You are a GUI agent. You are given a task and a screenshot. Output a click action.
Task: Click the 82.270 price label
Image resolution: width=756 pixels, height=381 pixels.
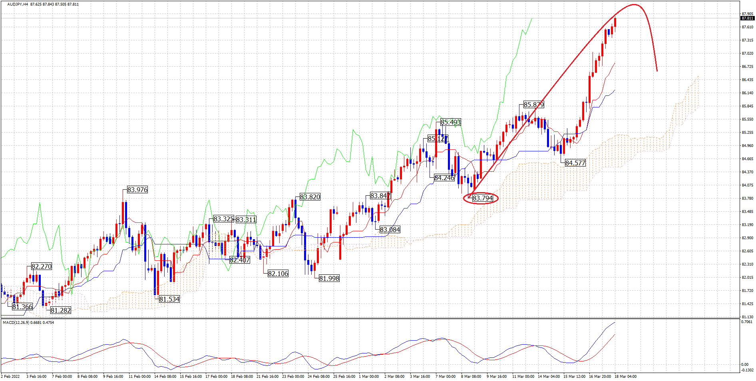point(41,266)
